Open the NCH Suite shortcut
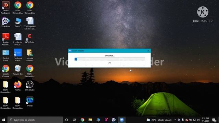The height and width of the screenshot is (123, 219). click(30, 38)
